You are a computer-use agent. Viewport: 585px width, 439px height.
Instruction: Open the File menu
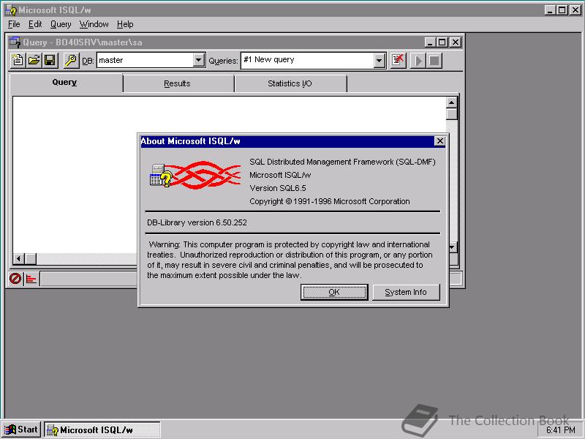pyautogui.click(x=14, y=24)
